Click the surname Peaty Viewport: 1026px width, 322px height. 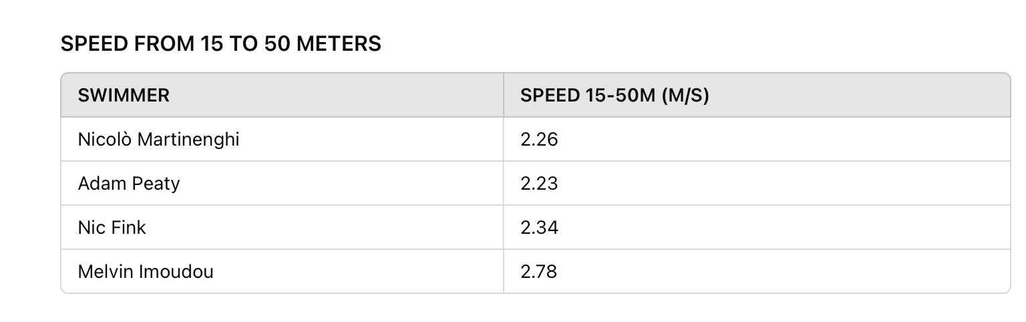click(155, 184)
